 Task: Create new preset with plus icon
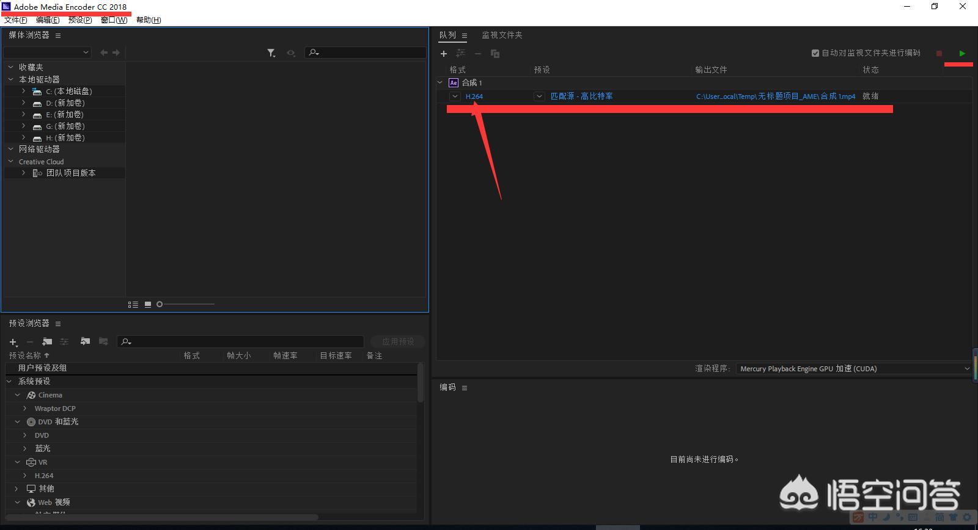13,342
